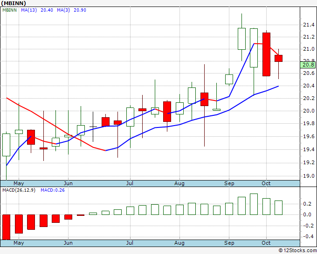Screen dimensions: 317x254
Task: Click the tallest green MACD histogram bar
Action: point(254,204)
